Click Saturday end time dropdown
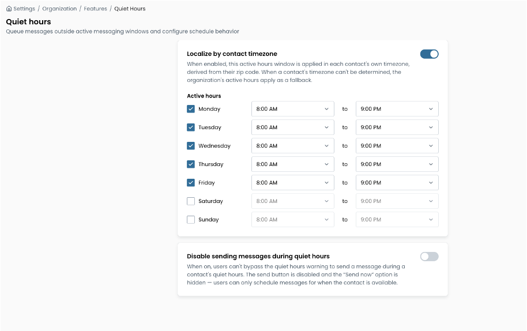 [x=397, y=201]
